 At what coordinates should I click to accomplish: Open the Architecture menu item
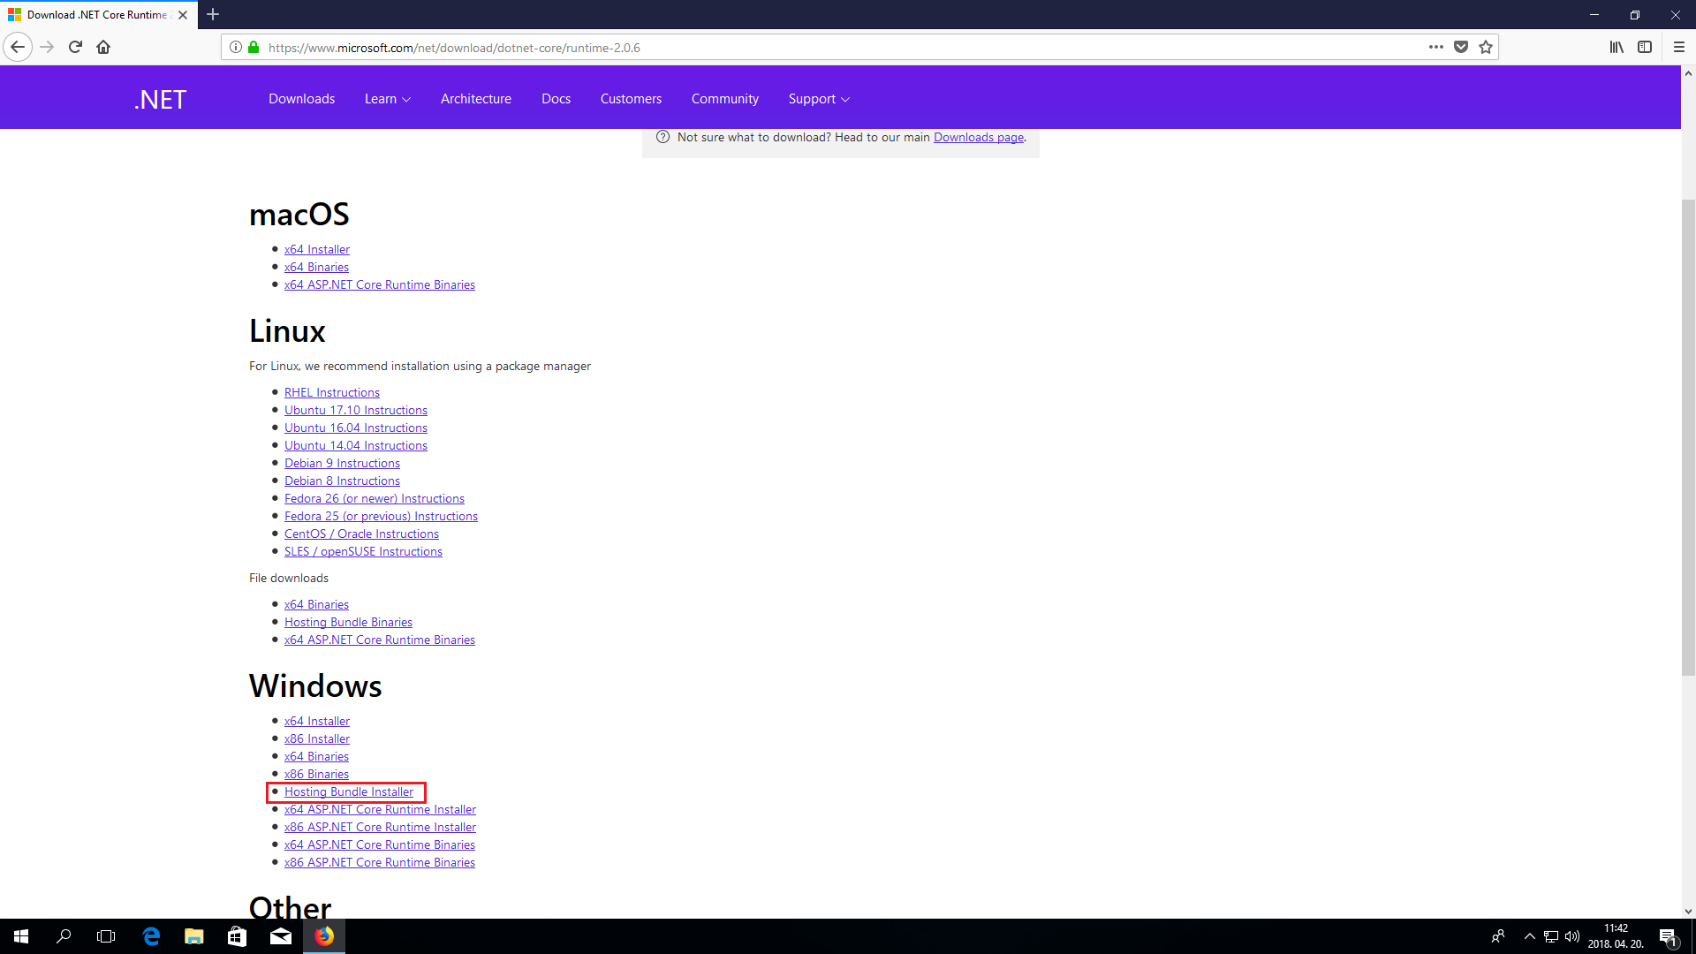tap(475, 99)
